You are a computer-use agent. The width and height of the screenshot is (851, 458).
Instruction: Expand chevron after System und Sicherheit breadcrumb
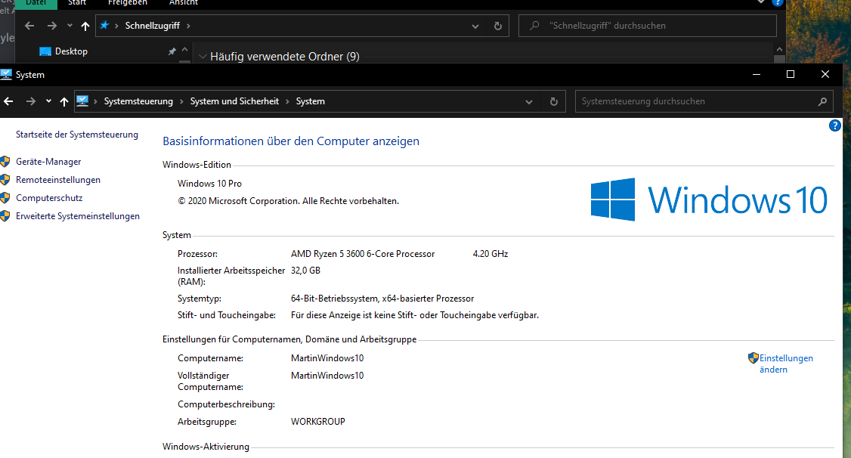288,101
